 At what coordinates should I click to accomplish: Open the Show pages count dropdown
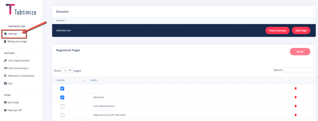pos(67,70)
